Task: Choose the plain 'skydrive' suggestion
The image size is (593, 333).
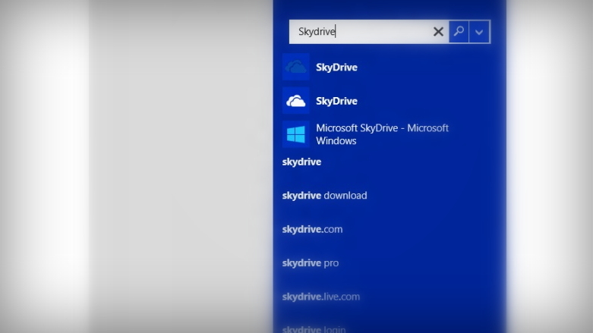Action: click(x=301, y=162)
